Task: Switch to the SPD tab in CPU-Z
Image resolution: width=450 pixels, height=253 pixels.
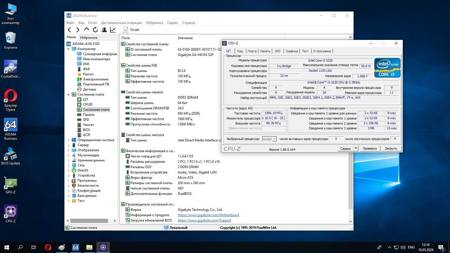Action: pyautogui.click(x=278, y=51)
